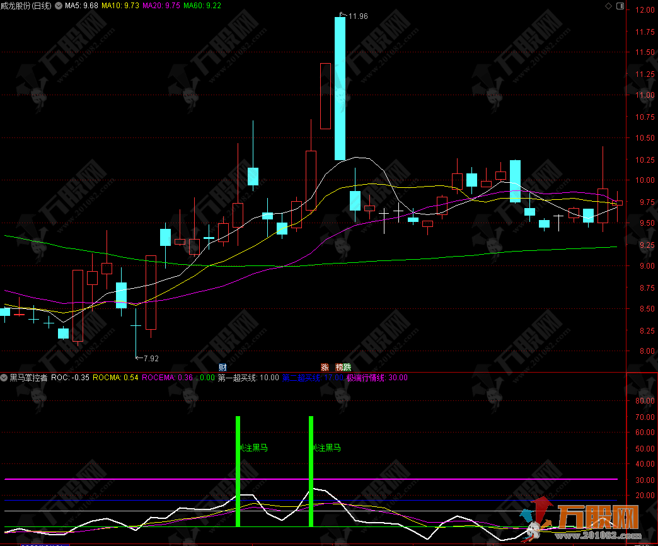Screen dimensions: 658x546
Task: Click the green 跌 event marker
Action: tap(347, 367)
